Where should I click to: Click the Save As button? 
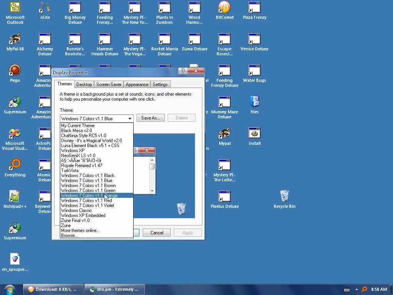[150, 118]
